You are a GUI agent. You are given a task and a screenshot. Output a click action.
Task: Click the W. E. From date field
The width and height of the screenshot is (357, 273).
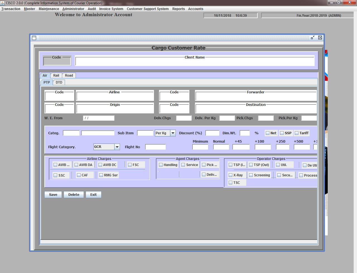click(99, 118)
